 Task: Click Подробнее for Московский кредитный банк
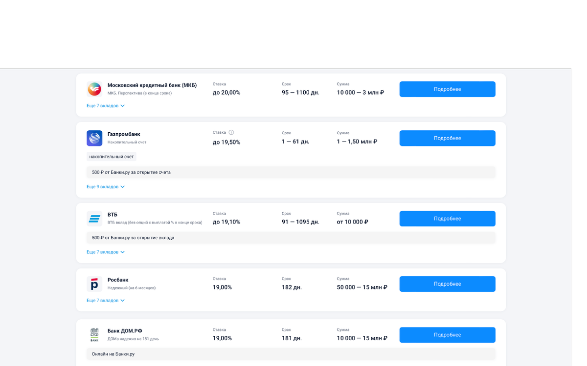pyautogui.click(x=447, y=89)
